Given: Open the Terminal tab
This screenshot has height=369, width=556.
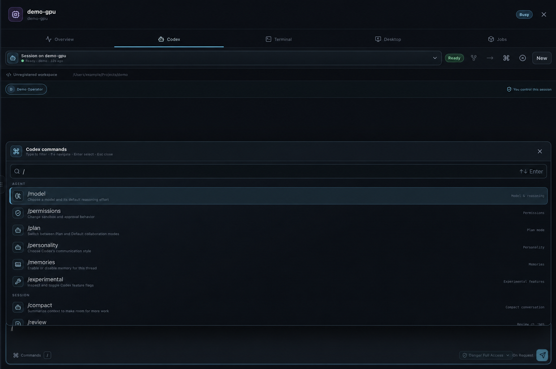Looking at the screenshot, I should pyautogui.click(x=279, y=39).
